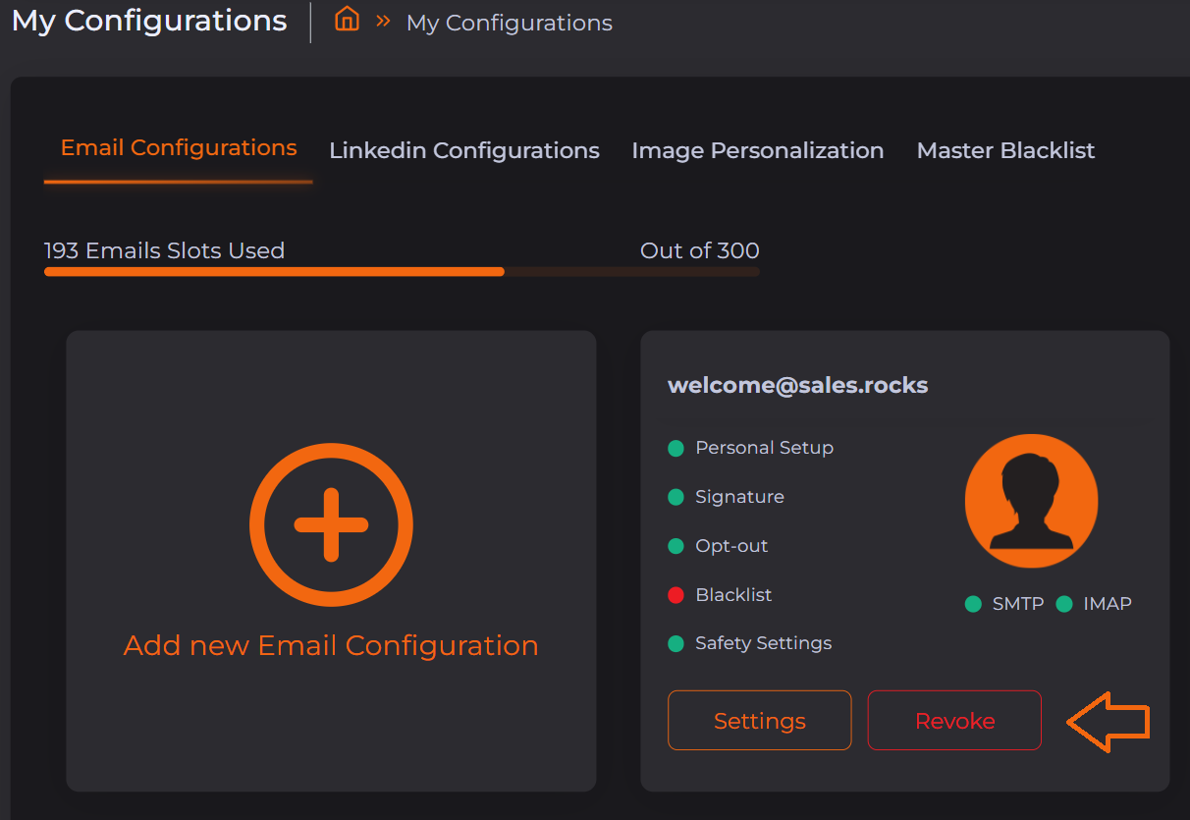Open Settings for welcome@sales.rocks
Screen dimensions: 1190x820
(x=759, y=721)
